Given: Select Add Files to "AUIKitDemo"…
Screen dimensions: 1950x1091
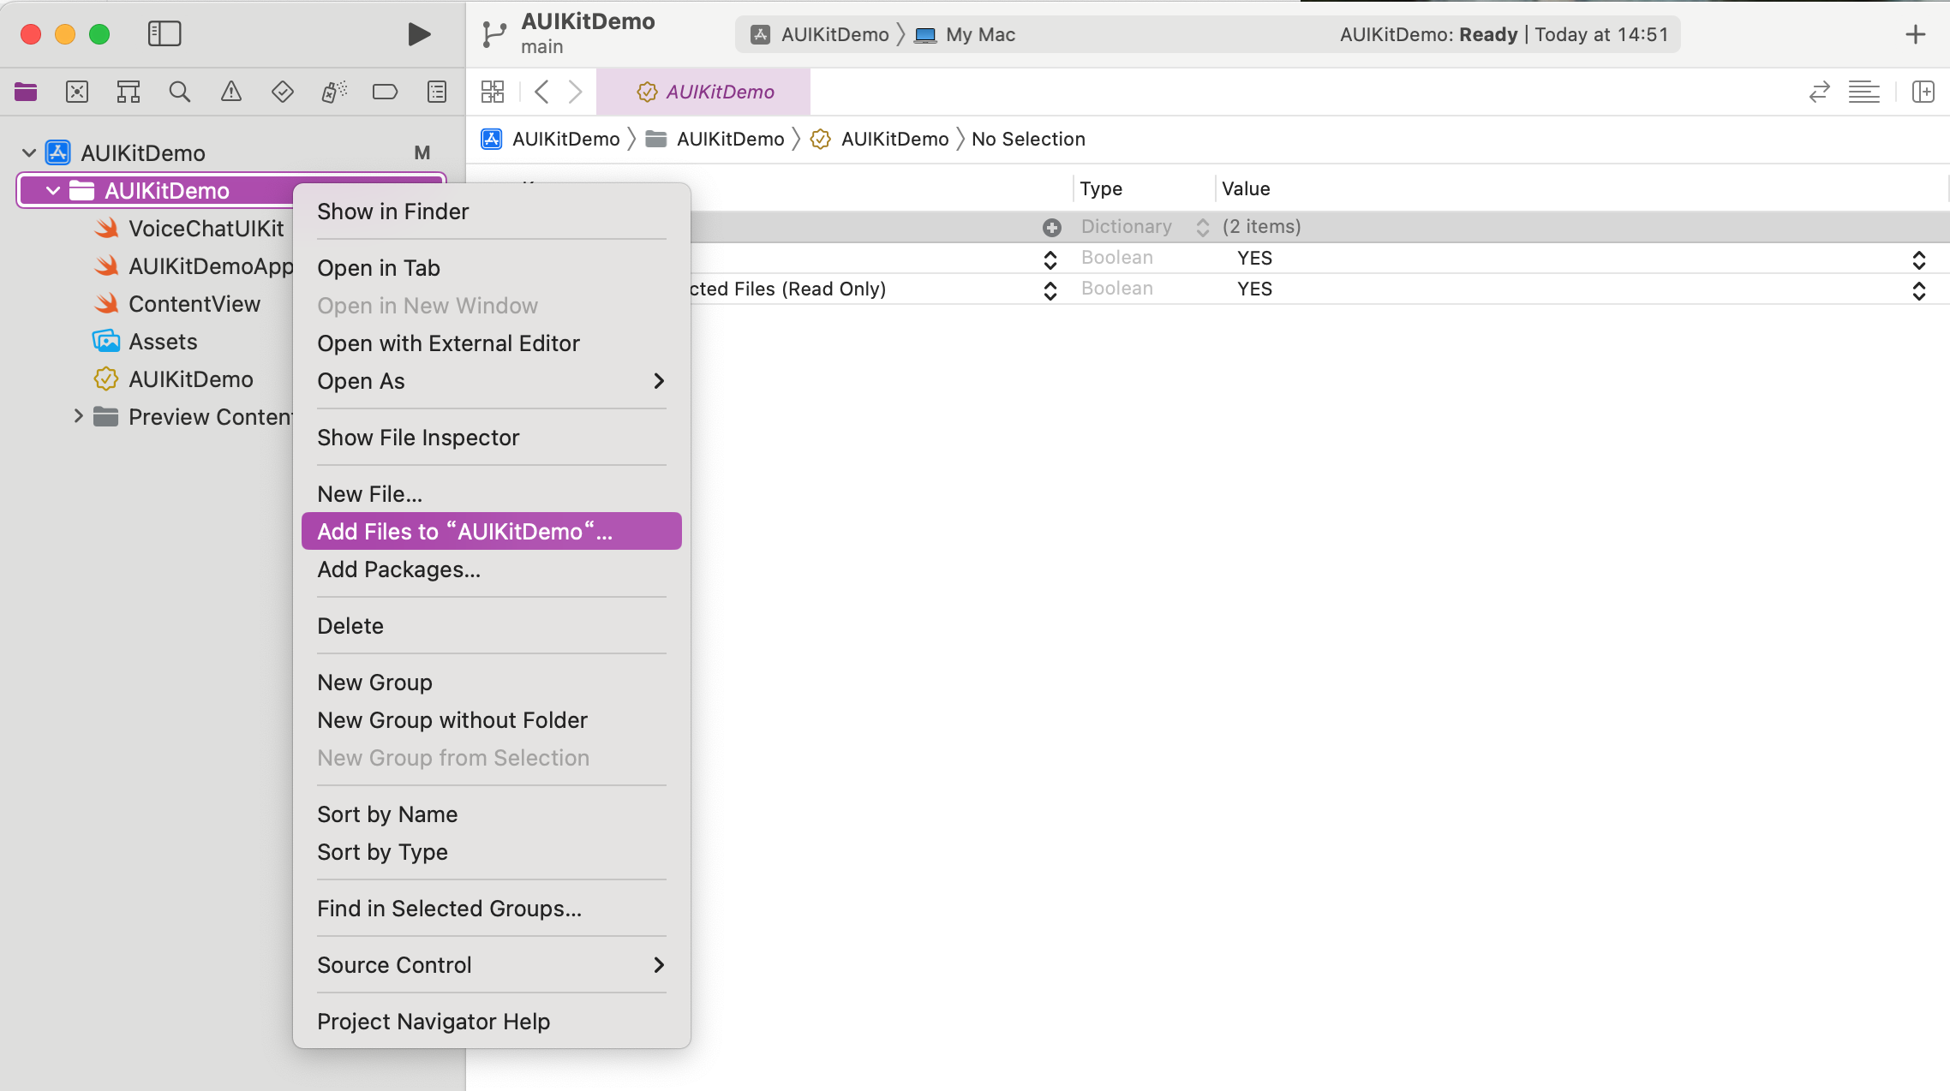Looking at the screenshot, I should (x=492, y=532).
